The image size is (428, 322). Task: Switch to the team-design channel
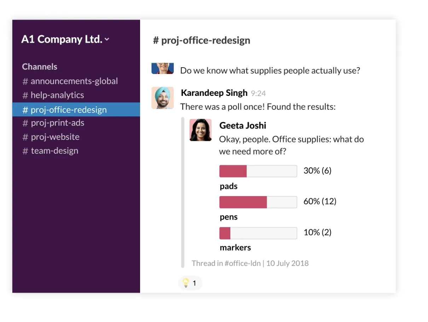(50, 150)
